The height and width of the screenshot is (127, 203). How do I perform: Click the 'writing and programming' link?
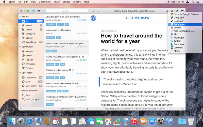pyautogui.click(x=116, y=54)
